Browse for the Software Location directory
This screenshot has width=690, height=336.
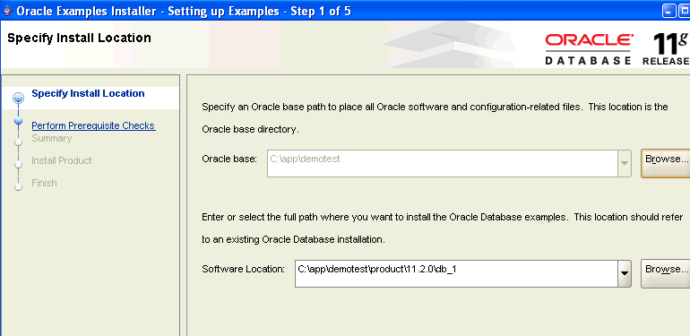tap(666, 273)
